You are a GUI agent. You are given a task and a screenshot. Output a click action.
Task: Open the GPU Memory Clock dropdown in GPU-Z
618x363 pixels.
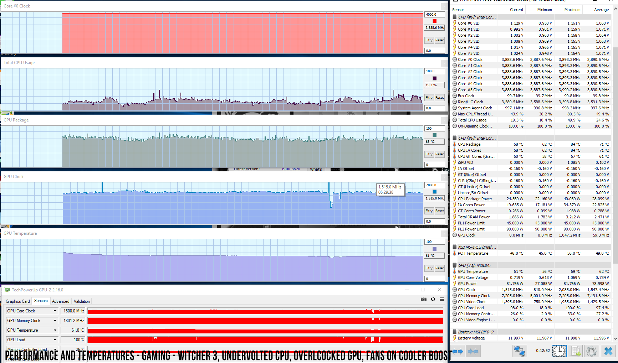coord(55,321)
